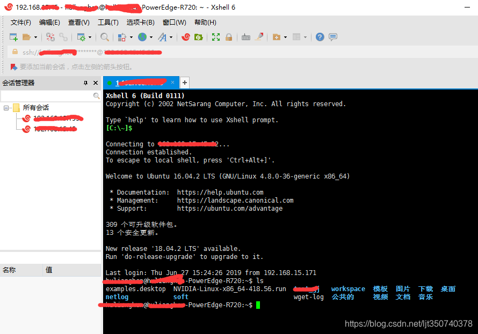Click the workspace directory name
Screen dimensions: 478x334
click(x=348, y=289)
